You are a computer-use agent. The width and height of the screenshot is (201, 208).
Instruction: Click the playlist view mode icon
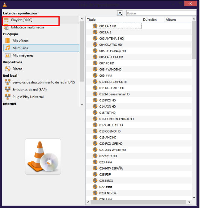point(120,13)
